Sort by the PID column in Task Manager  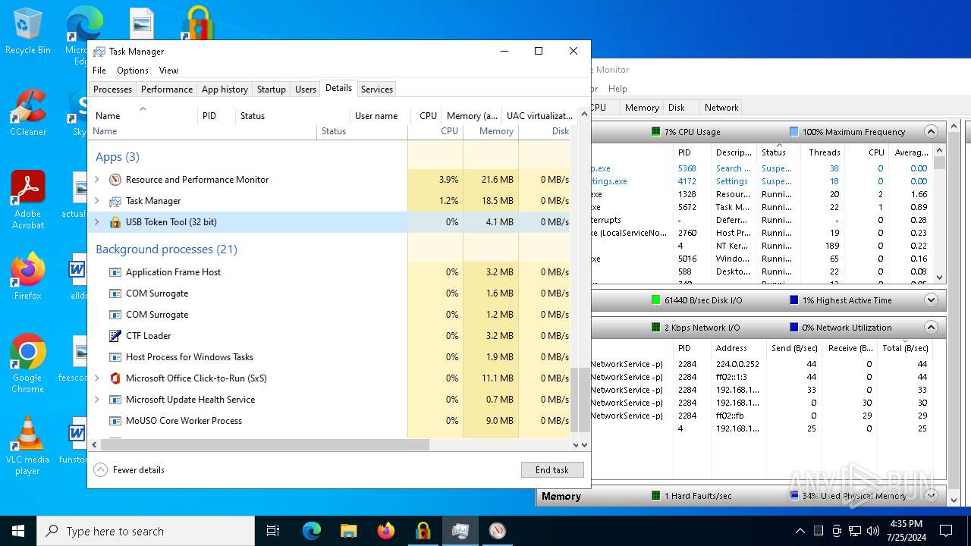point(216,116)
